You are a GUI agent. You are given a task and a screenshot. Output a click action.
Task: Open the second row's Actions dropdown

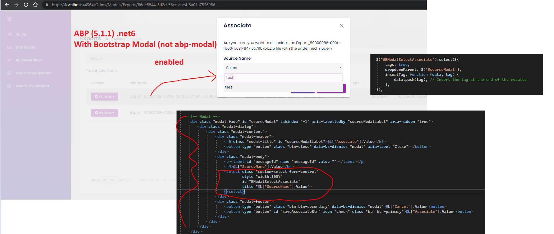click(x=104, y=113)
